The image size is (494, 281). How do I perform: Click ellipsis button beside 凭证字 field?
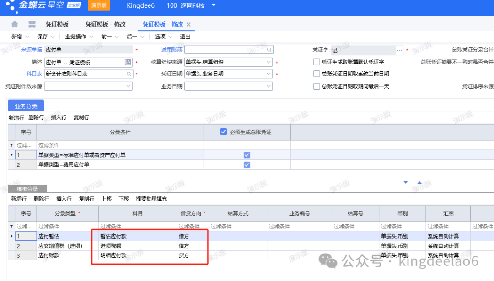pos(400,50)
